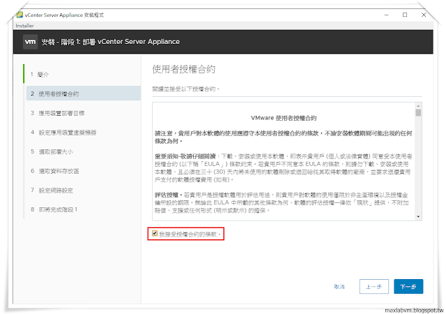Select step 3 應用裝置部署目標
Viewport: 446px width, 314px height.
tap(57, 113)
